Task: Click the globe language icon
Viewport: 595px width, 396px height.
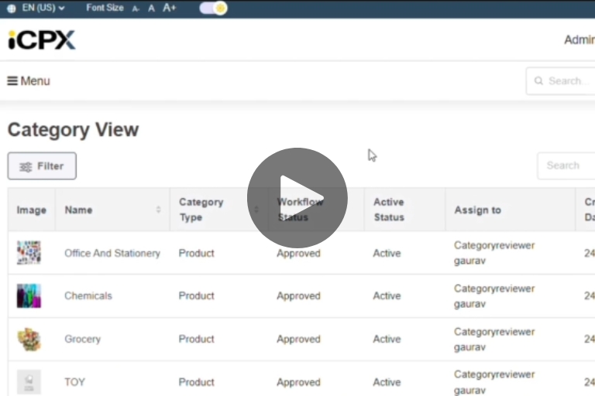Action: tap(11, 8)
